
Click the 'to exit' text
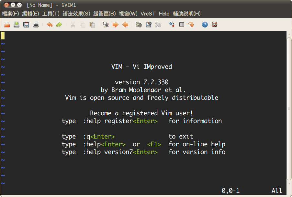(181, 136)
